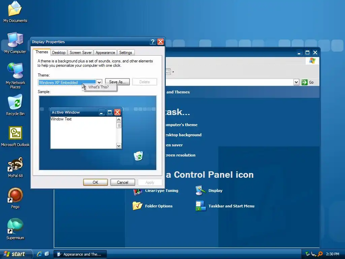
Task: Switch to the Desktop tab
Action: (59, 52)
